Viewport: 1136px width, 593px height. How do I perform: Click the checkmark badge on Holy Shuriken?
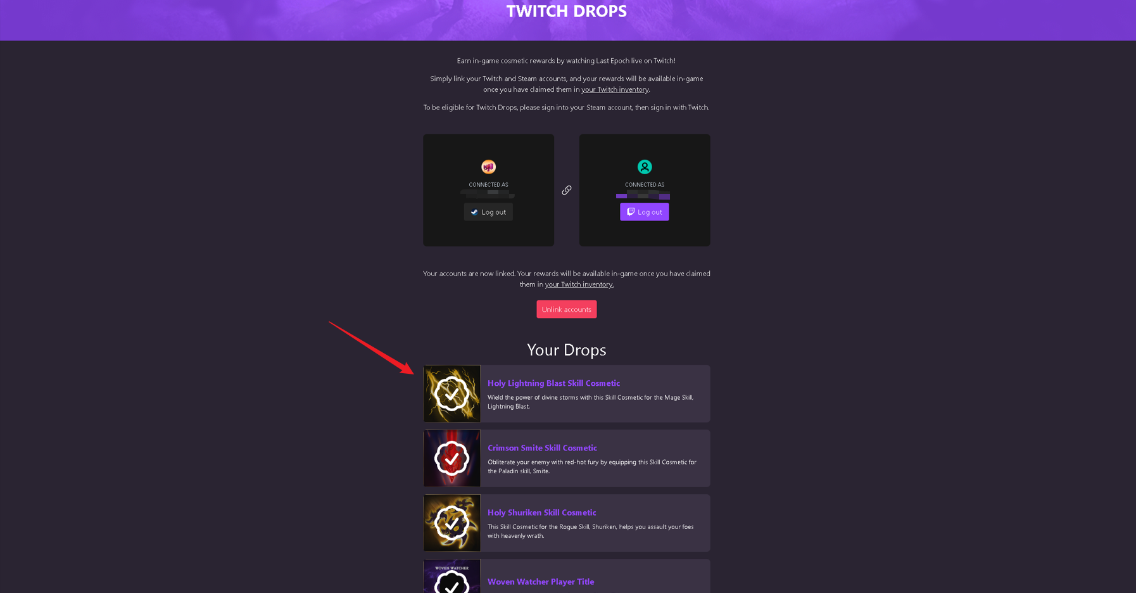(x=451, y=523)
